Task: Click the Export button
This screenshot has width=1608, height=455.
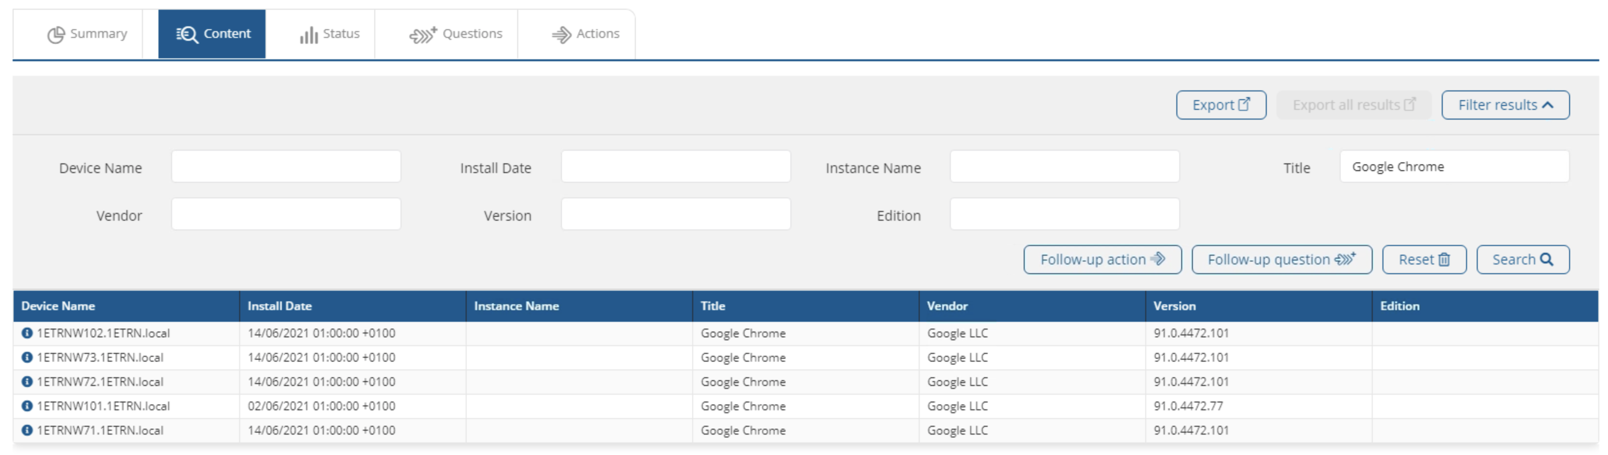Action: point(1221,105)
